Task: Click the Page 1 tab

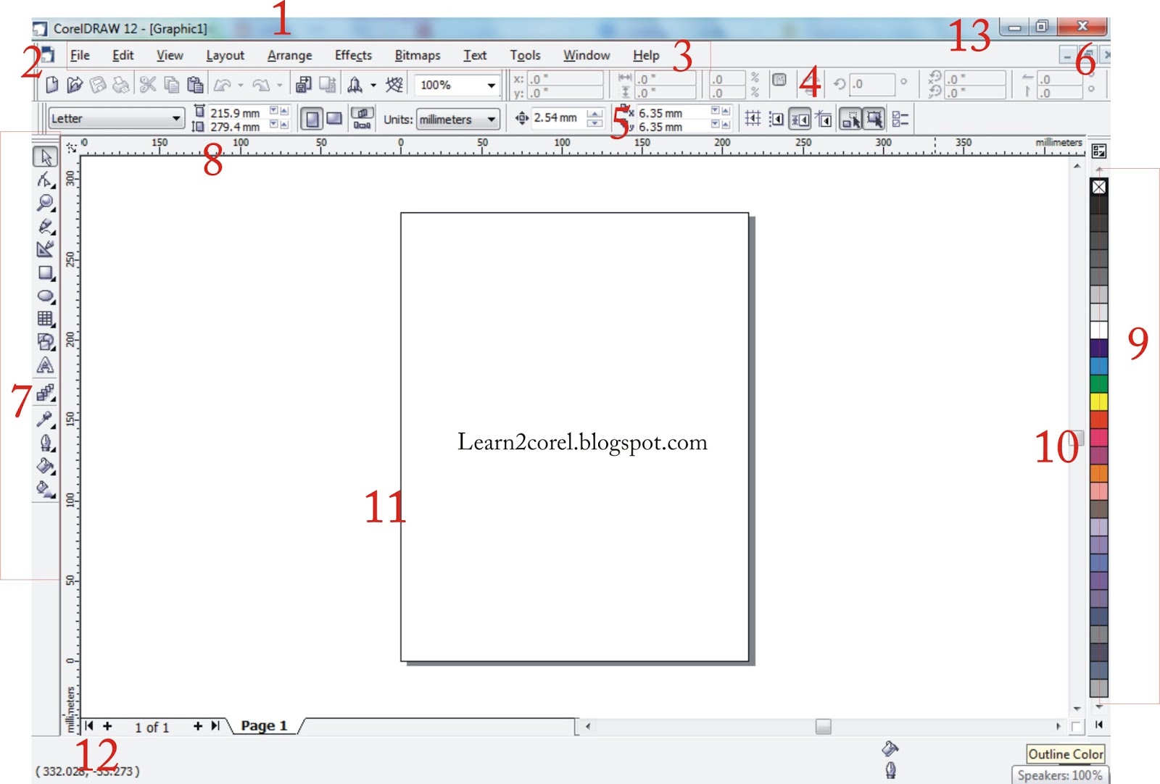Action: point(264,725)
